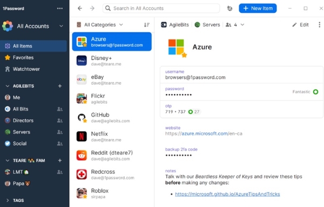Image resolution: width=324 pixels, height=207 pixels.
Task: Create a new item with New Item
Action: click(258, 8)
